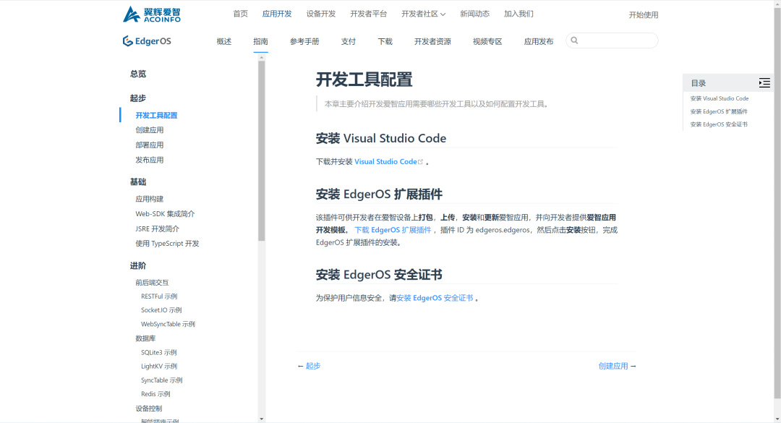
Task: Jump to 安装 EdgerOS 扩展插件 in 目录
Action: pos(719,111)
